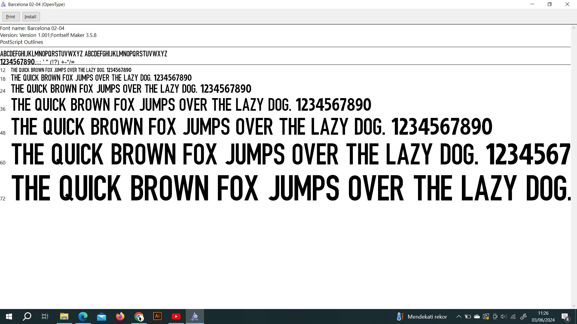Click the Install font button
Screen dimensions: 577x324
[x=31, y=17]
